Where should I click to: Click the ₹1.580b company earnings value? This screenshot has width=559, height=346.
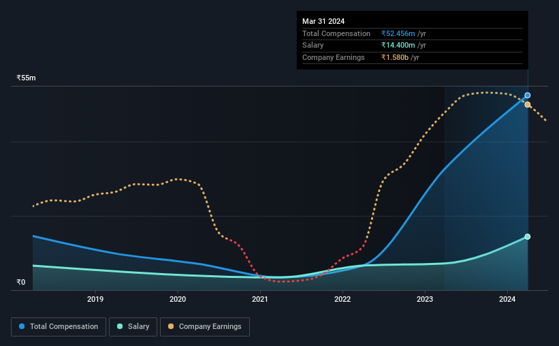395,57
